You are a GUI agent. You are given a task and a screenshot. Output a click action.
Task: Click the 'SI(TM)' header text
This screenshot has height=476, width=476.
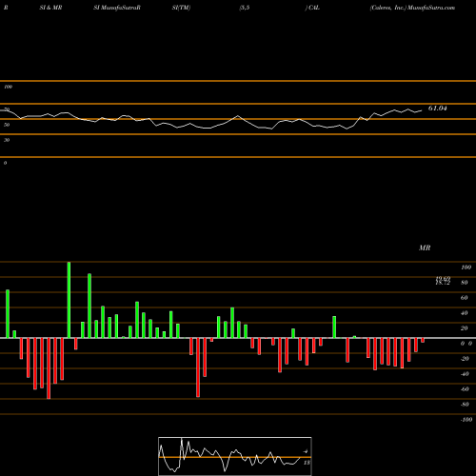click(181, 8)
